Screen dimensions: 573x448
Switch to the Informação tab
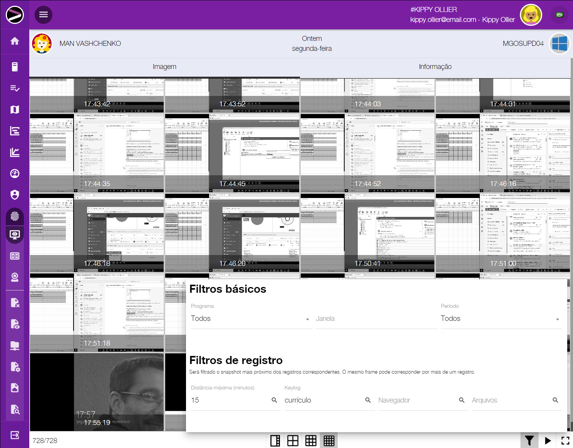(x=435, y=67)
